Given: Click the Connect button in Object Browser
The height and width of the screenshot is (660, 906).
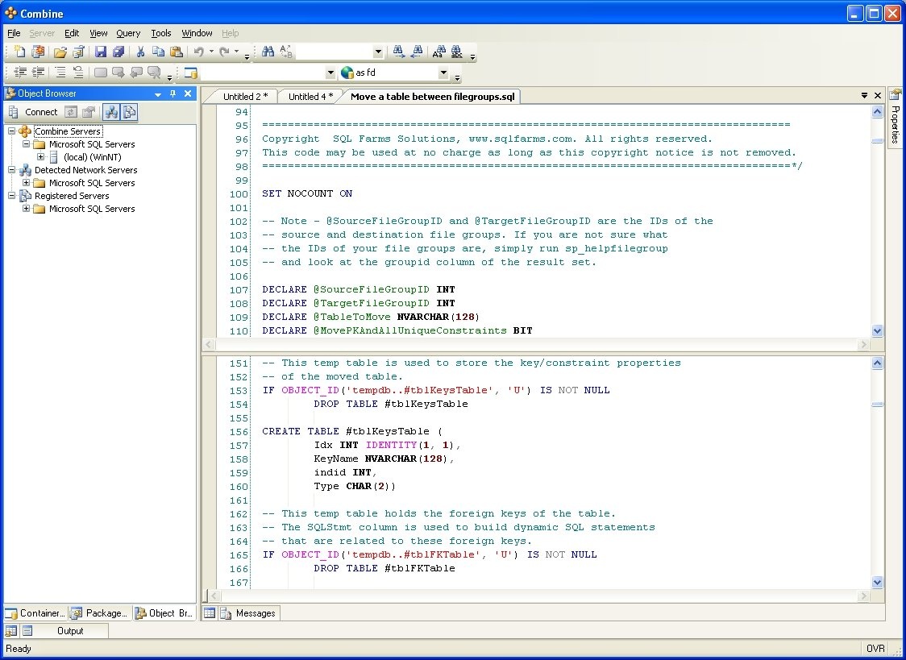Looking at the screenshot, I should click(40, 112).
